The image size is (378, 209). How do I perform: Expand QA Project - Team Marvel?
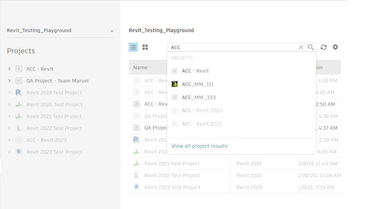pos(9,80)
